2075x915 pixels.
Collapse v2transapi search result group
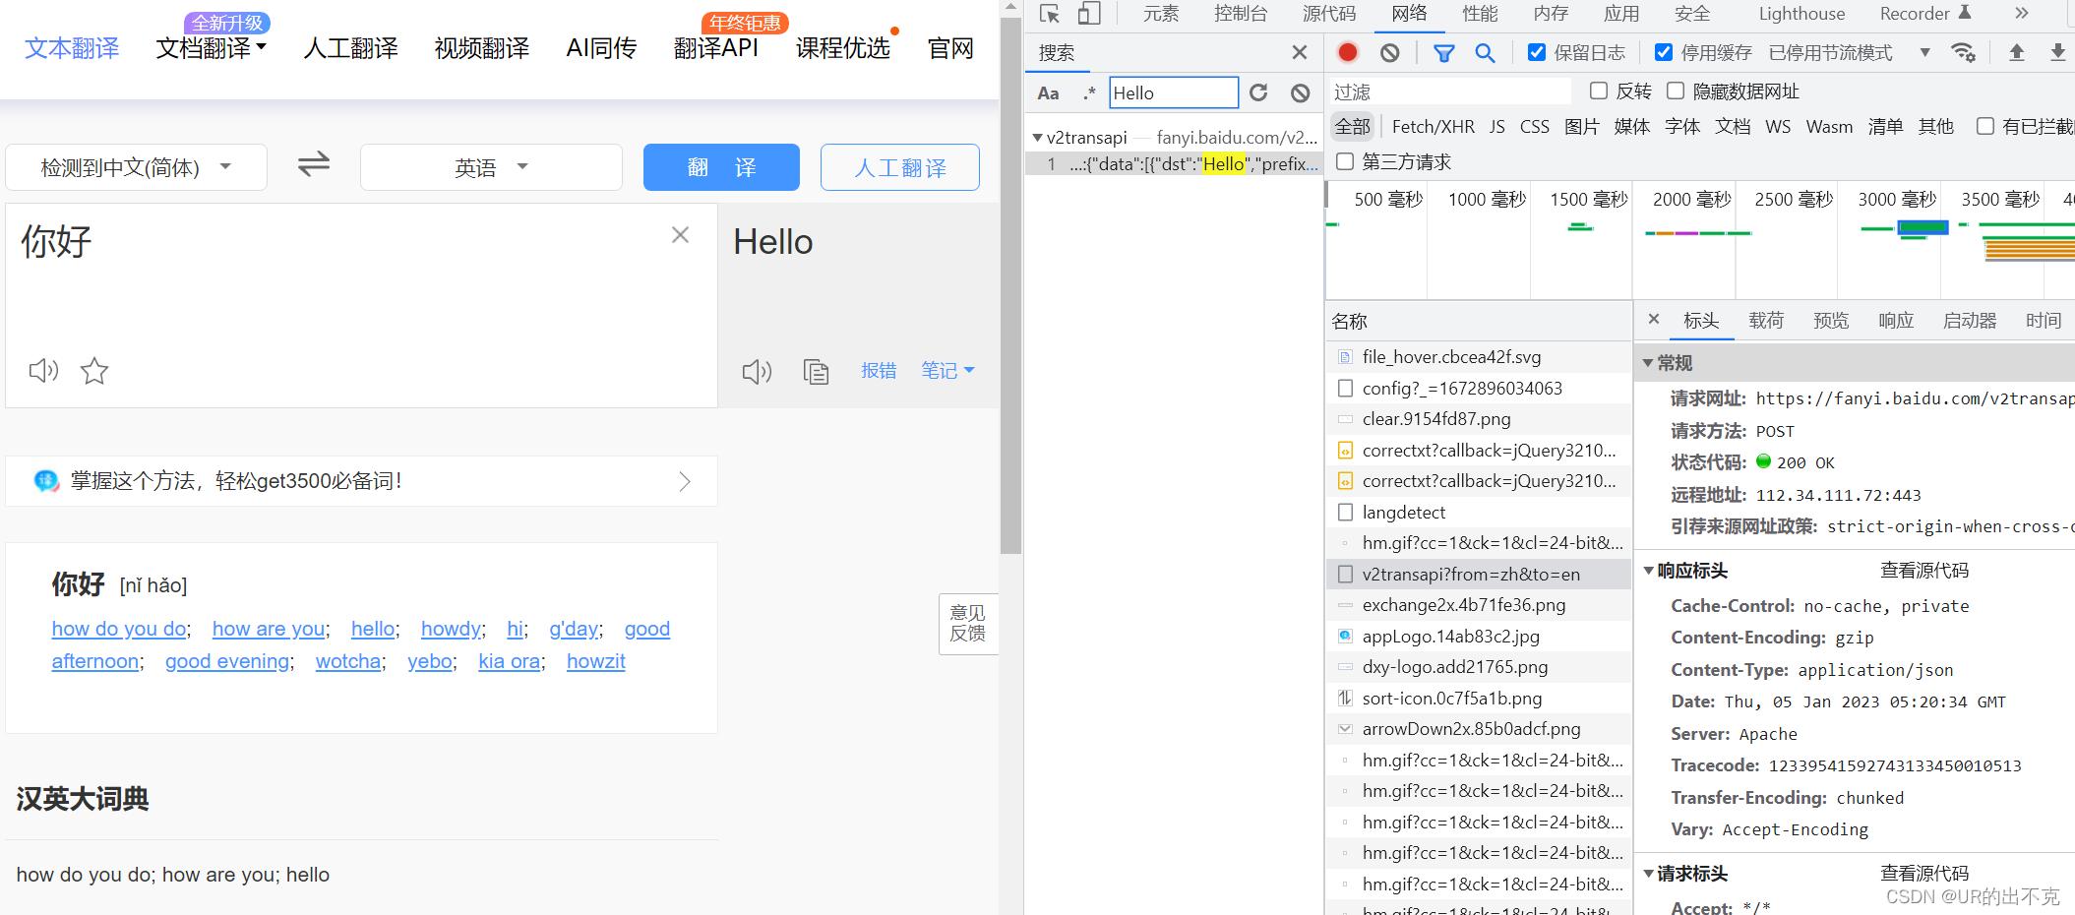(1037, 138)
